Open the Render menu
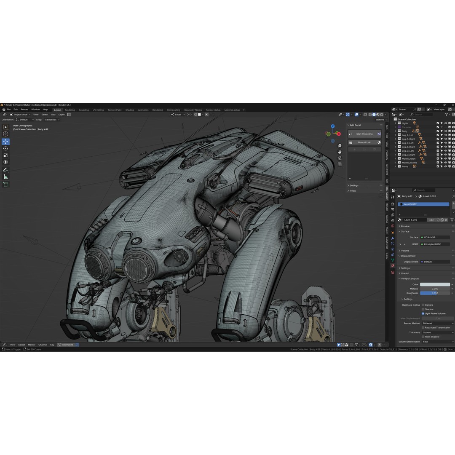Viewport: 455px width, 455px height. [x=24, y=110]
